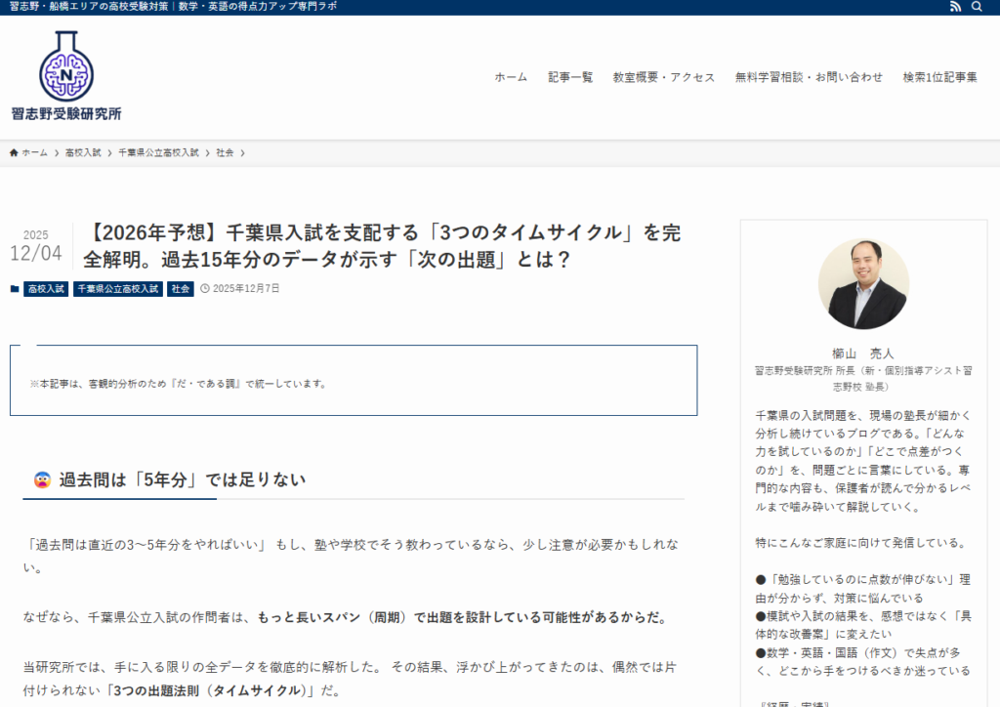
Task: Click 社会 breadcrumb link
Action: (225, 153)
